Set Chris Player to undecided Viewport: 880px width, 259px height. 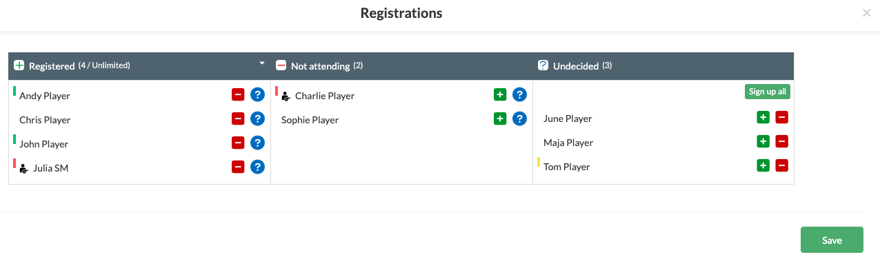point(257,118)
